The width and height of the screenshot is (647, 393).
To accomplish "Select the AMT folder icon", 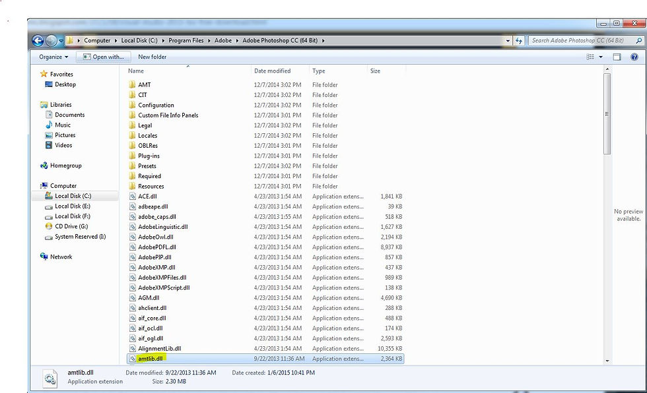I will click(132, 84).
